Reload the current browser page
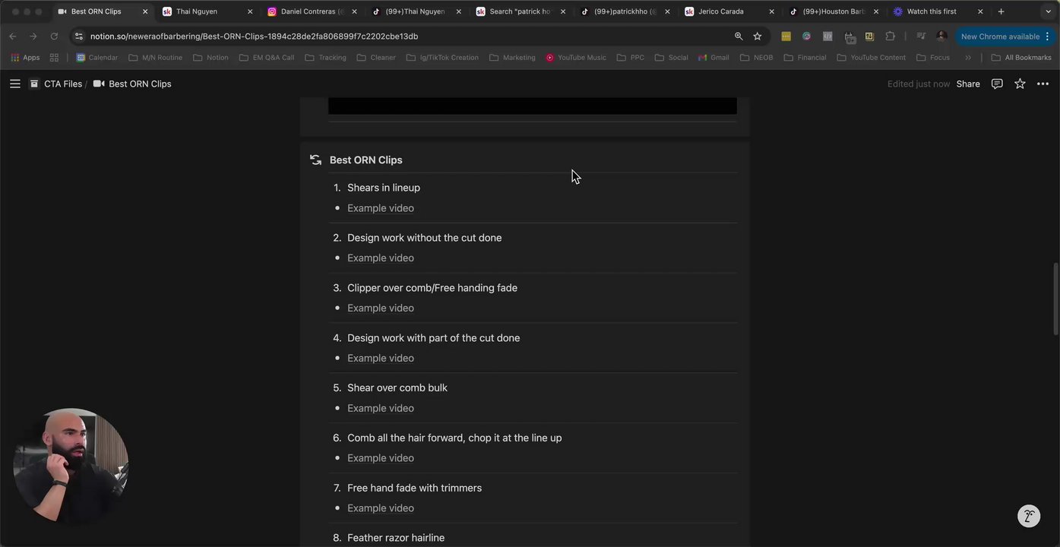Viewport: 1060px width, 547px height. (x=54, y=36)
